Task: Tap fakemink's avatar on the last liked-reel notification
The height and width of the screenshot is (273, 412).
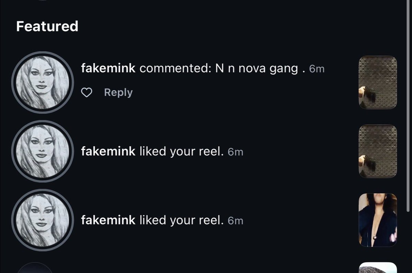Action: click(42, 220)
